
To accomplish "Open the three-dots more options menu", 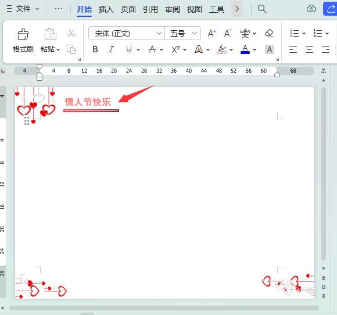I will tap(59, 9).
